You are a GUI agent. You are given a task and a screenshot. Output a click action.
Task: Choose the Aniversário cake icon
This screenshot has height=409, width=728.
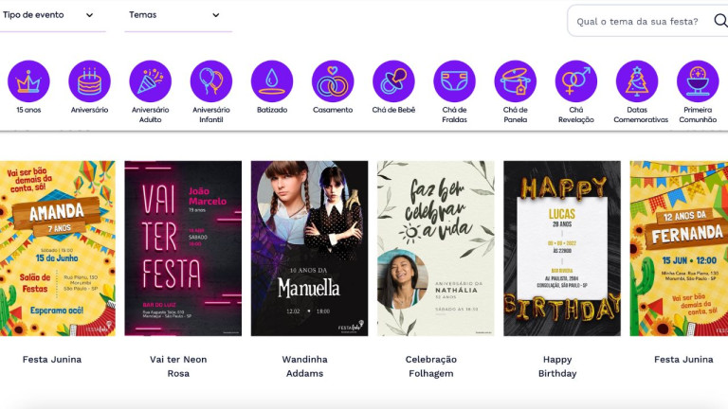[90, 81]
